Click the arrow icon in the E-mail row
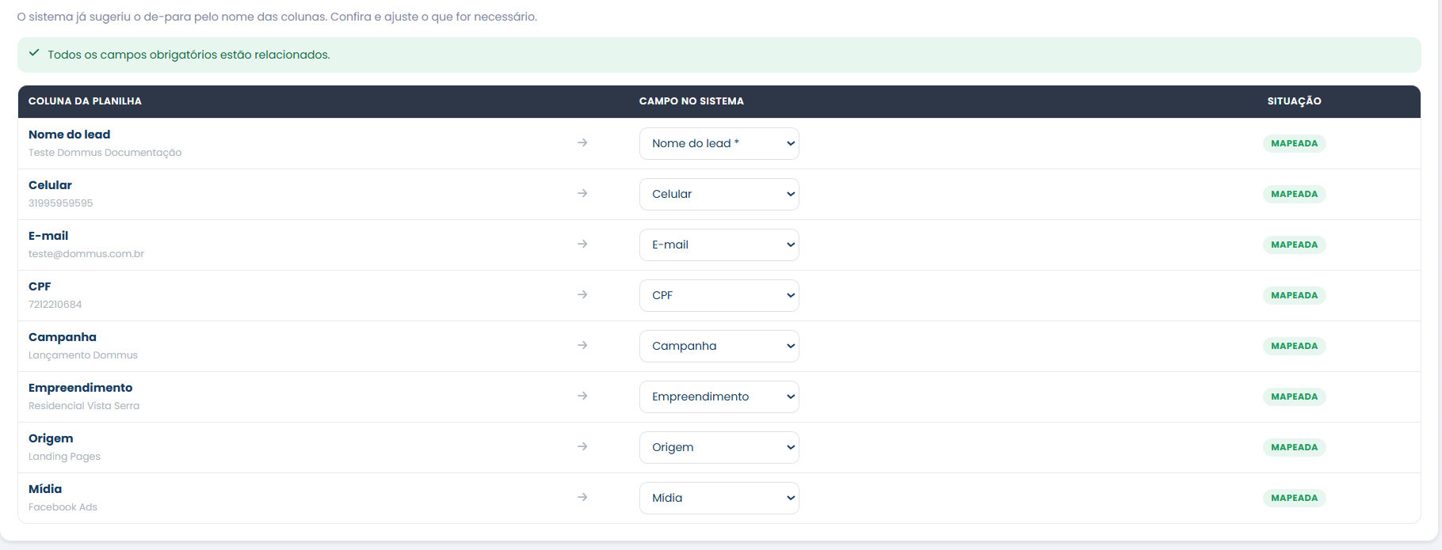The height and width of the screenshot is (550, 1442). click(x=582, y=244)
